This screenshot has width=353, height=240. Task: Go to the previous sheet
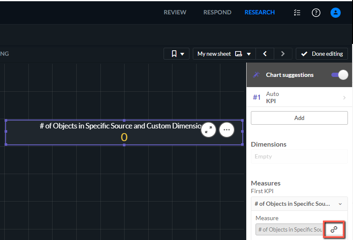point(265,54)
